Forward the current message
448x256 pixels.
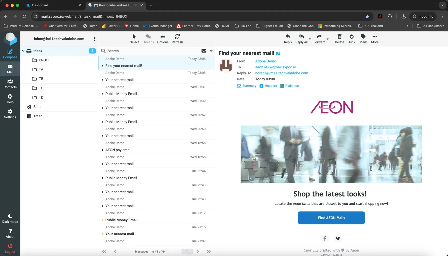coord(319,39)
